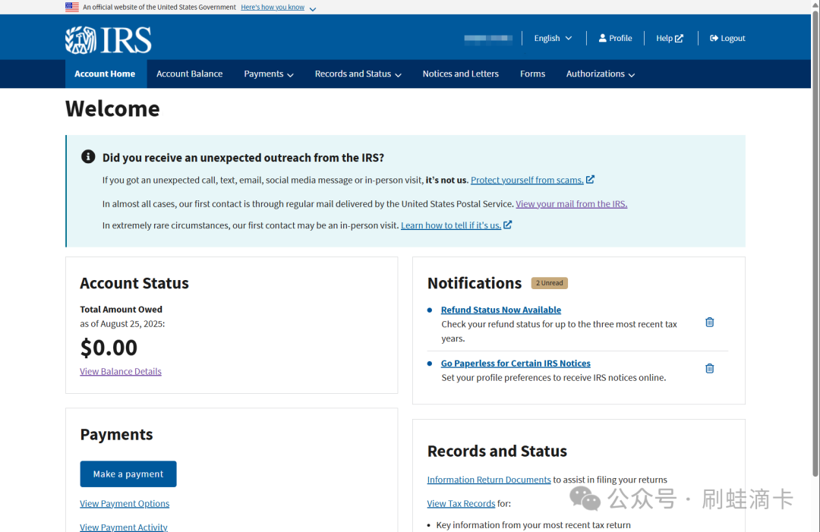Screen dimensions: 820x532
Task: Open the Forms tab
Action: (532, 74)
